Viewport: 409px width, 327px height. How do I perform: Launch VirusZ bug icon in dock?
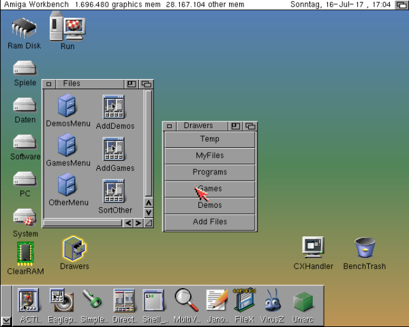[272, 300]
